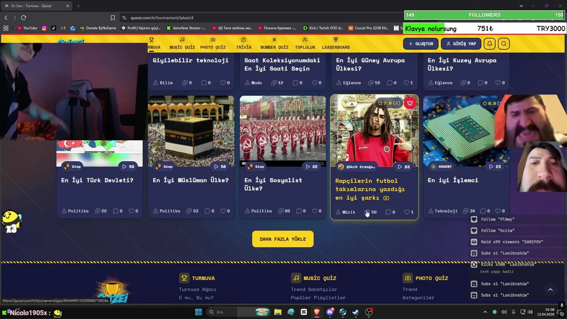Filter by Moda category tag
Viewport: 567px width, 319px height.
[x=253, y=83]
